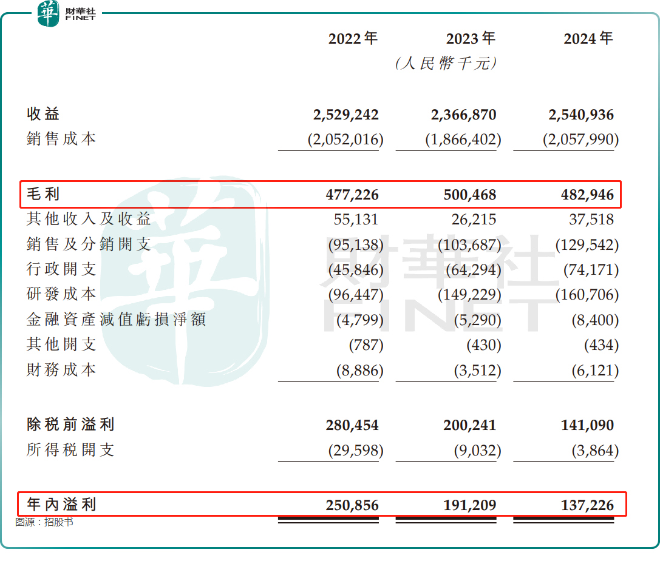
Task: Click the 图源：招股书 source caption
Action: pos(44,522)
